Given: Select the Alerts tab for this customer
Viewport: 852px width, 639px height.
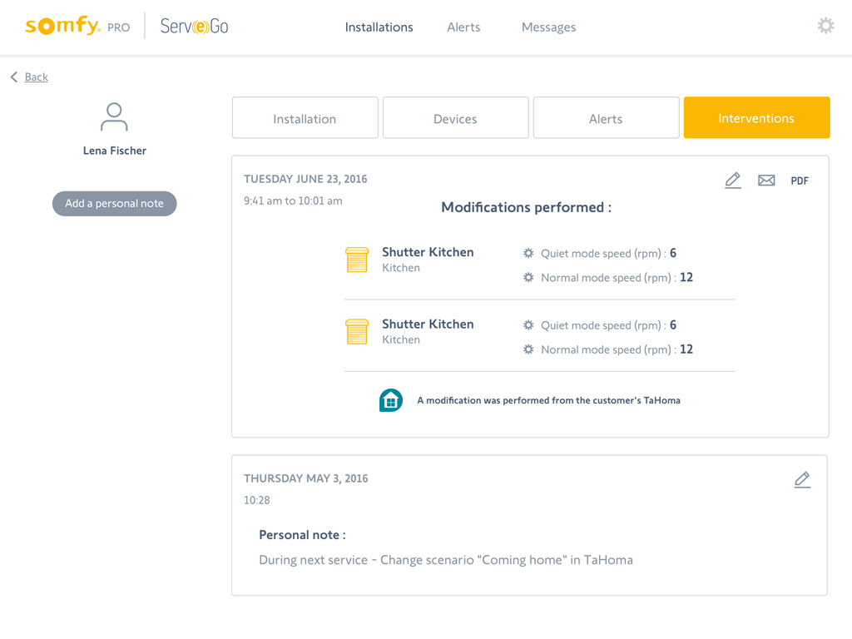Looking at the screenshot, I should pos(606,118).
